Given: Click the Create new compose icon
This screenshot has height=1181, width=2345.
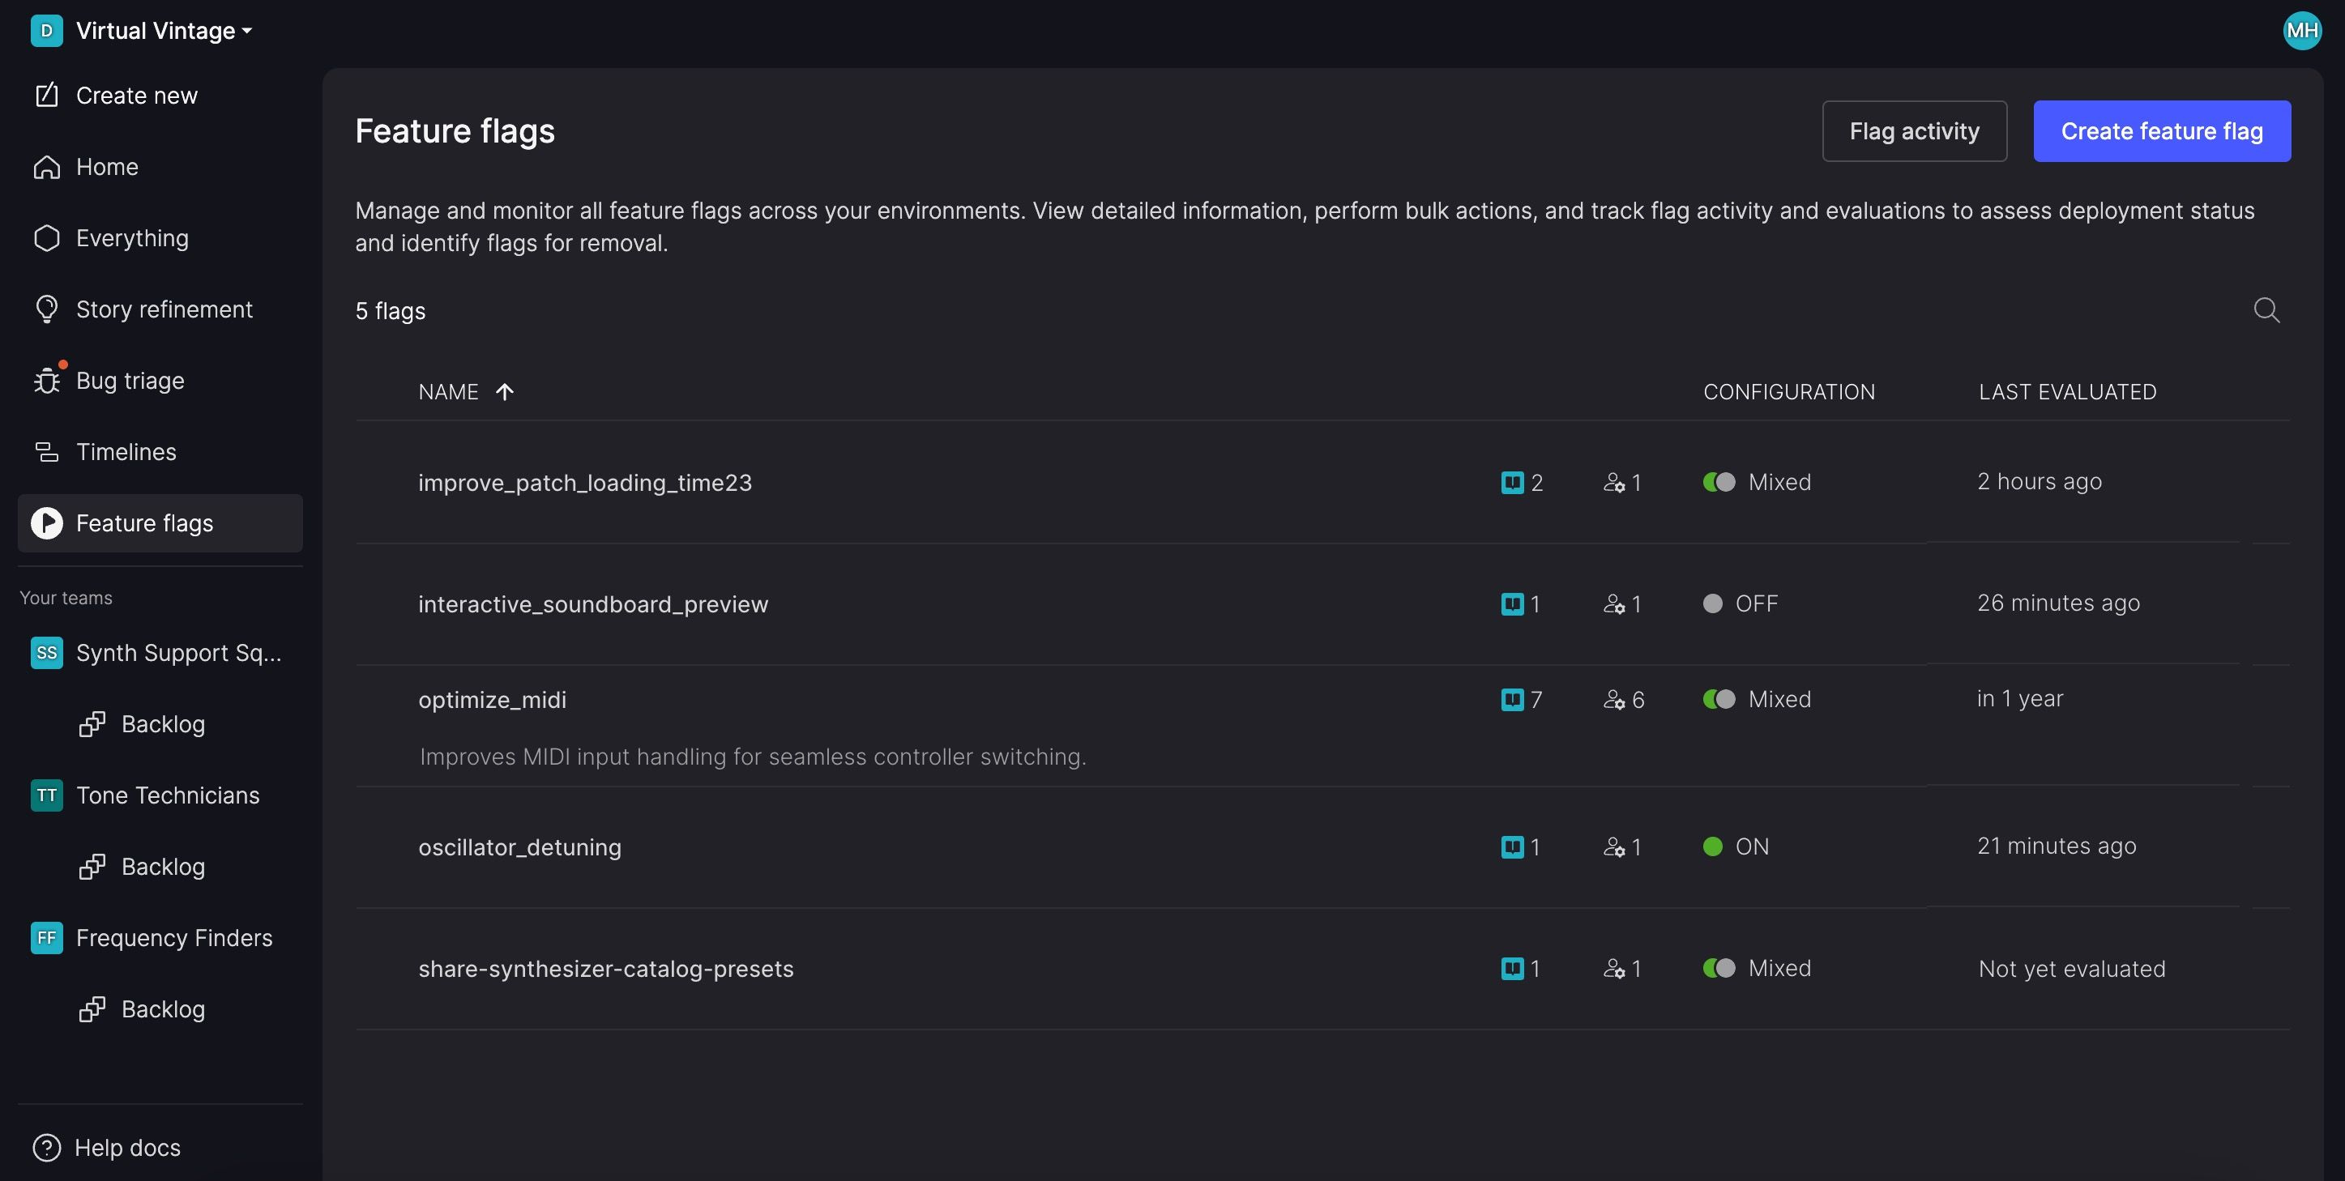Looking at the screenshot, I should click(46, 96).
